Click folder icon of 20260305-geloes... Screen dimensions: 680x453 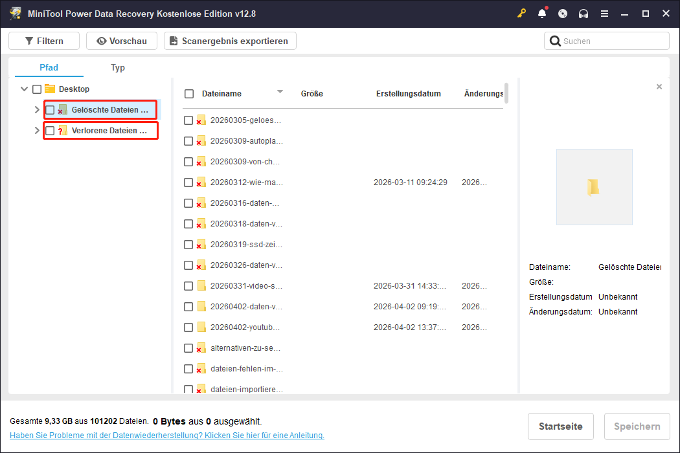click(x=201, y=120)
